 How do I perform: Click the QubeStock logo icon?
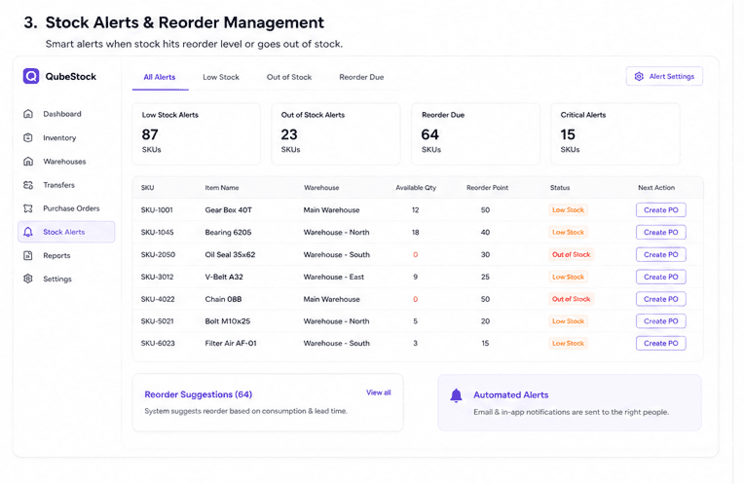click(x=31, y=76)
